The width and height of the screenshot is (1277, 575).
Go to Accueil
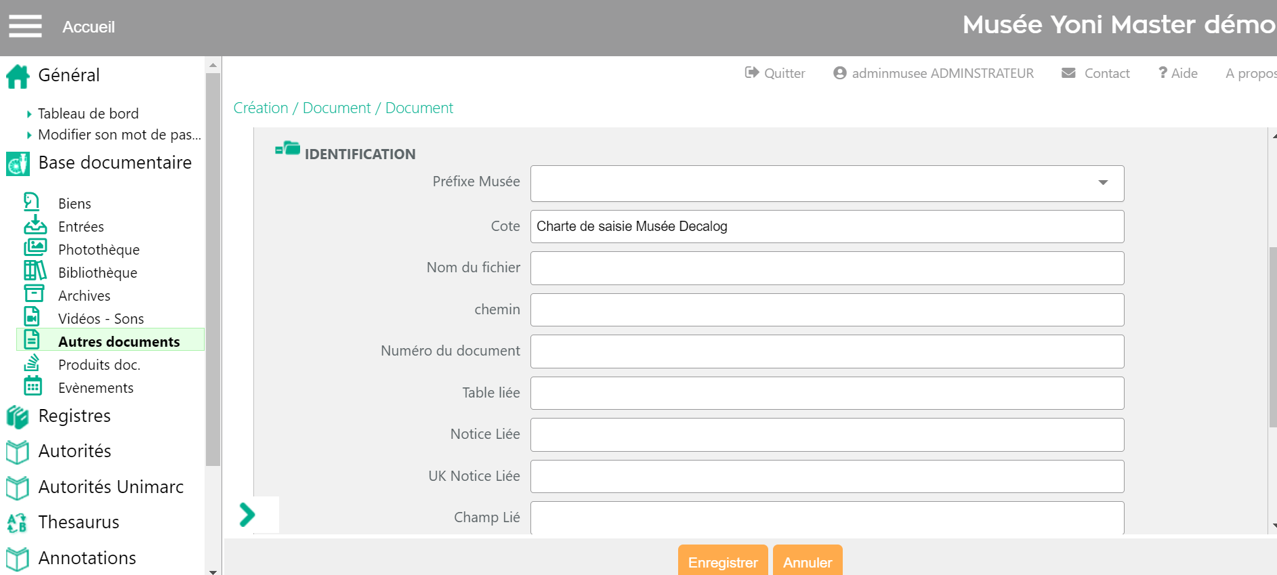click(89, 27)
